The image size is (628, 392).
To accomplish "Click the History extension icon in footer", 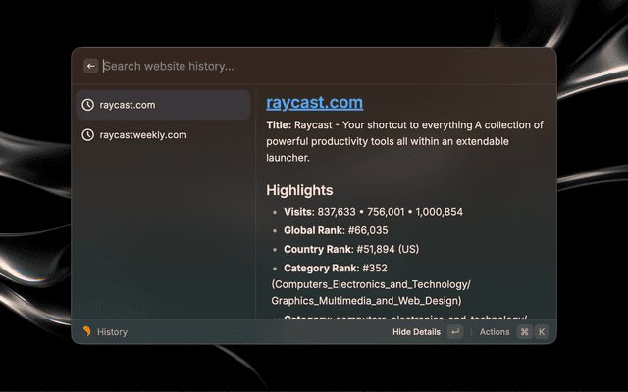I will pos(87,332).
